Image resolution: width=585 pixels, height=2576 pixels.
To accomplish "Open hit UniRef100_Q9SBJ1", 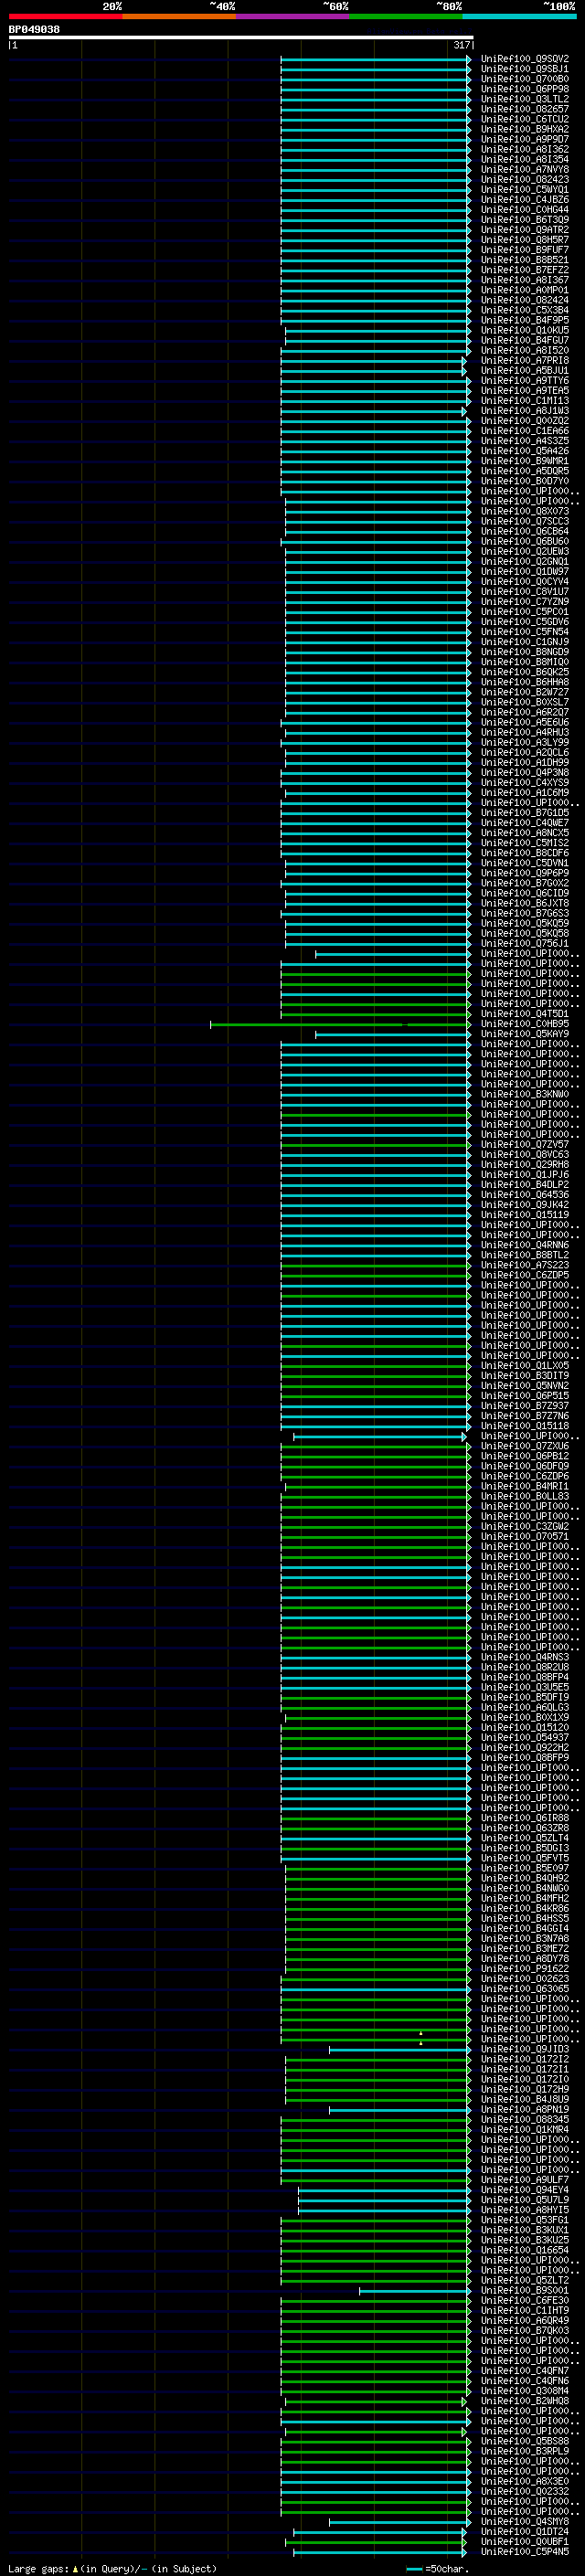I will pos(525,69).
